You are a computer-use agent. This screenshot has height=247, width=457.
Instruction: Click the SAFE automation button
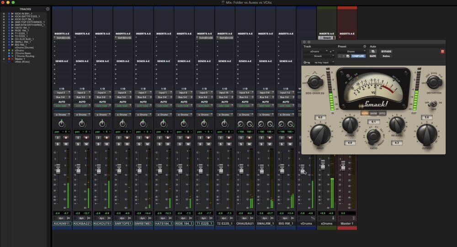point(373,56)
